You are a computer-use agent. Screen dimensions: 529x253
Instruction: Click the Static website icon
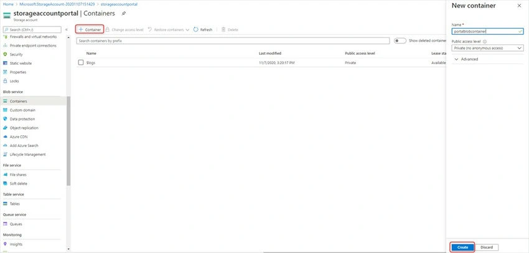pos(5,63)
